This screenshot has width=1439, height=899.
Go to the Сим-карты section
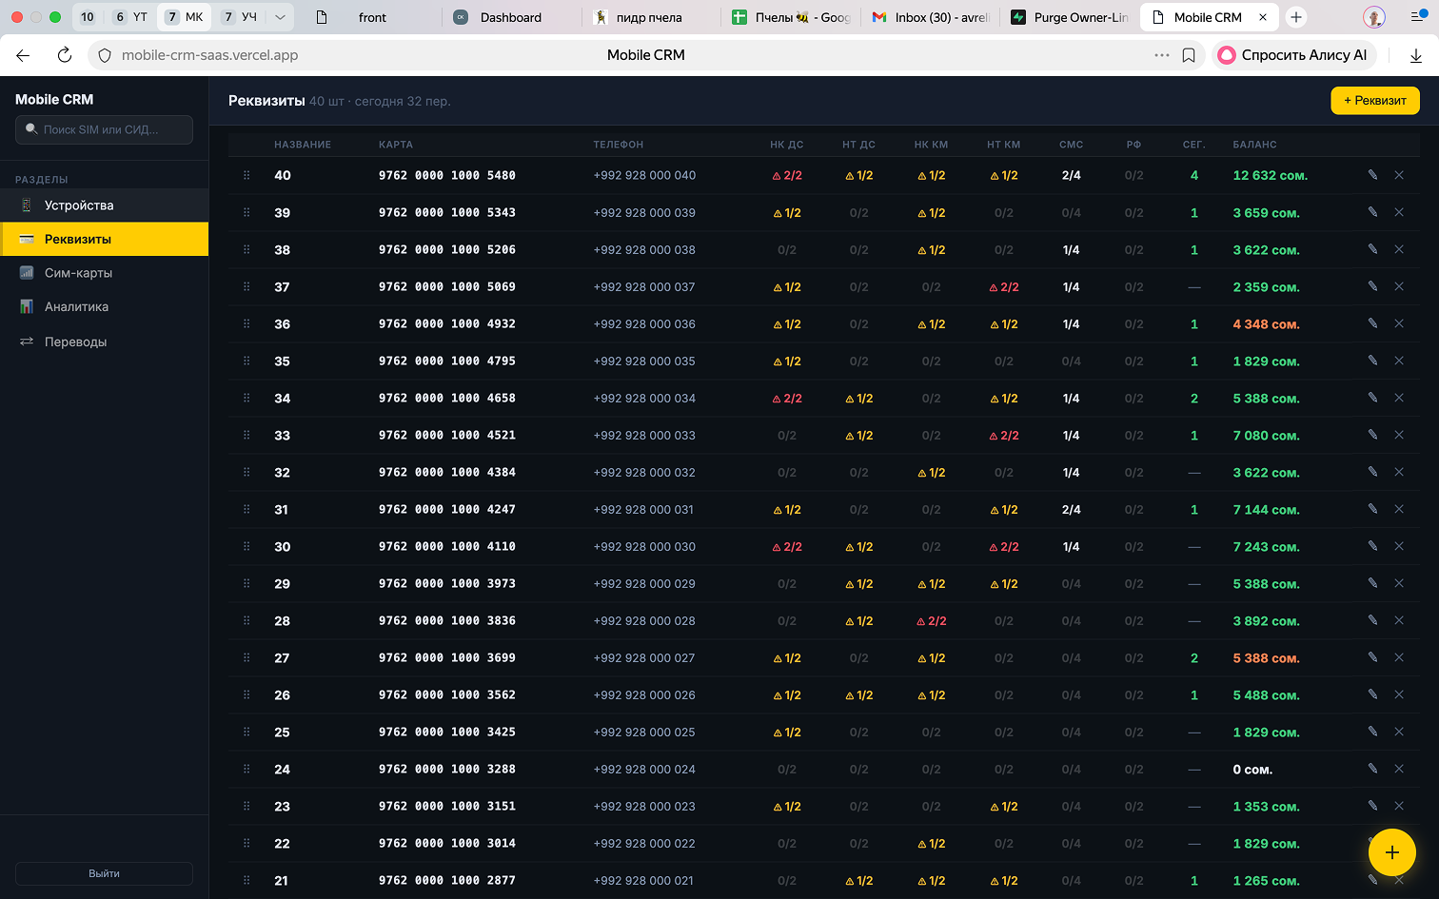coord(105,273)
